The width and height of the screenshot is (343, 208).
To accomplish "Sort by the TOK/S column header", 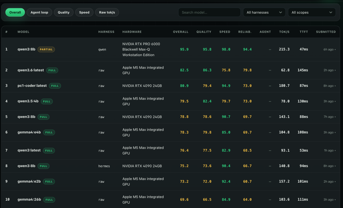I will coord(284,32).
